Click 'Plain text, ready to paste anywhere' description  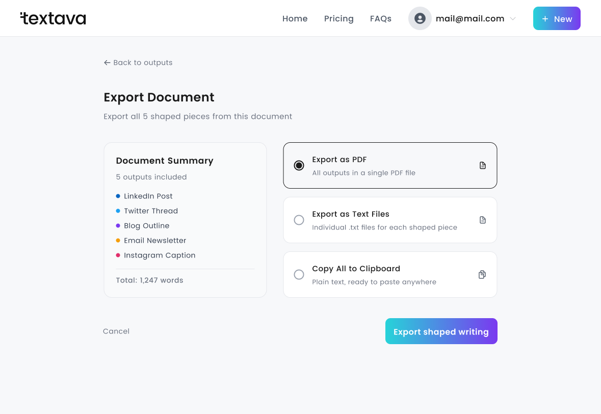374,282
